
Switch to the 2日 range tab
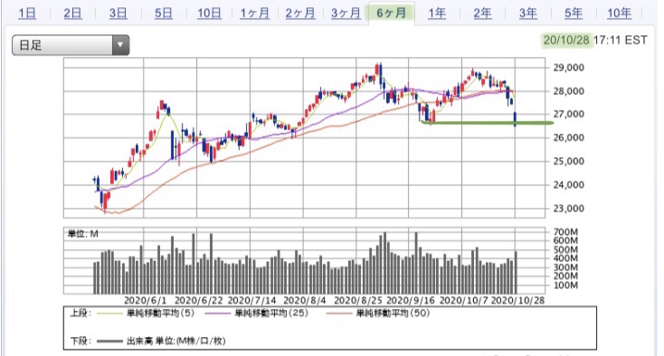pyautogui.click(x=73, y=14)
